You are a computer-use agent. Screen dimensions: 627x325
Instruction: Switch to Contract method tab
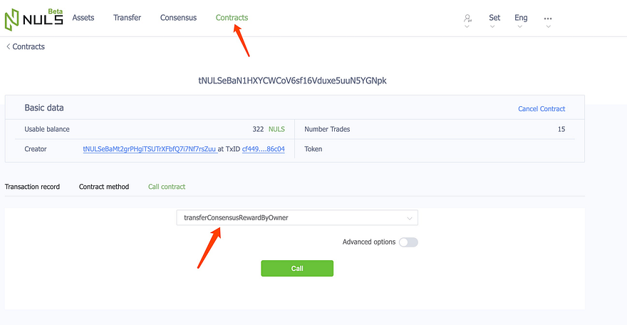[104, 187]
